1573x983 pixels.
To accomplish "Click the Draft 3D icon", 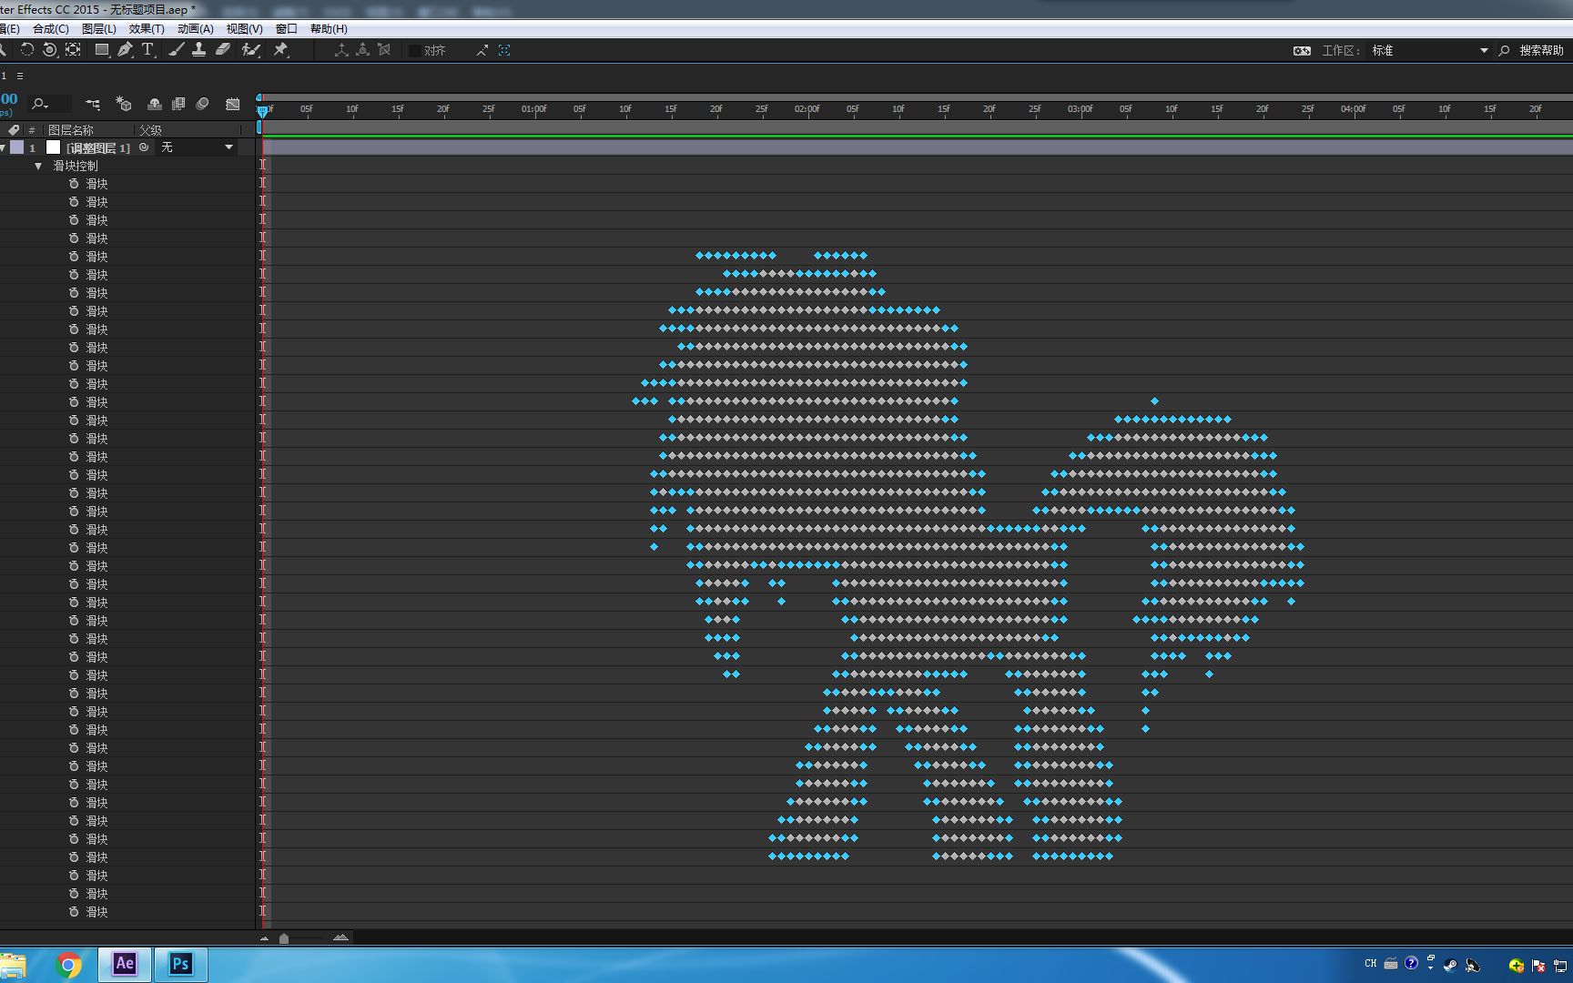I will (124, 104).
